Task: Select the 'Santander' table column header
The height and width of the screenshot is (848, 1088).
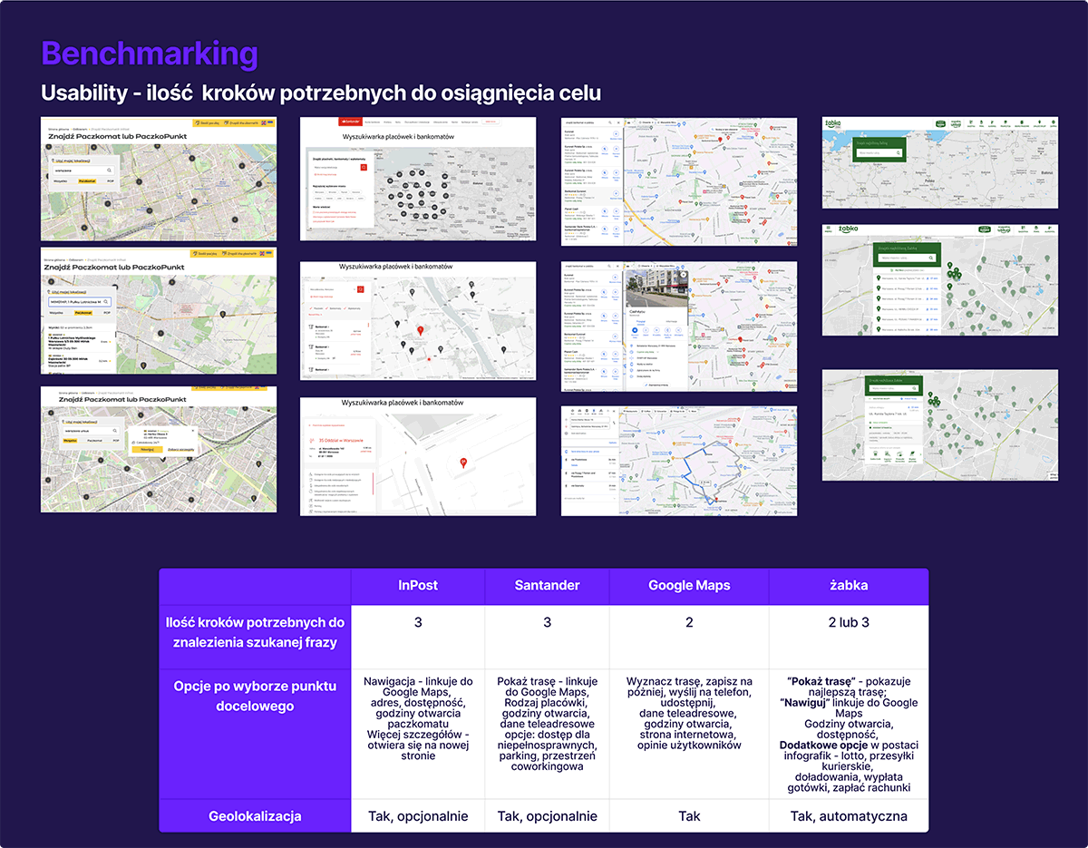Action: pyautogui.click(x=547, y=586)
